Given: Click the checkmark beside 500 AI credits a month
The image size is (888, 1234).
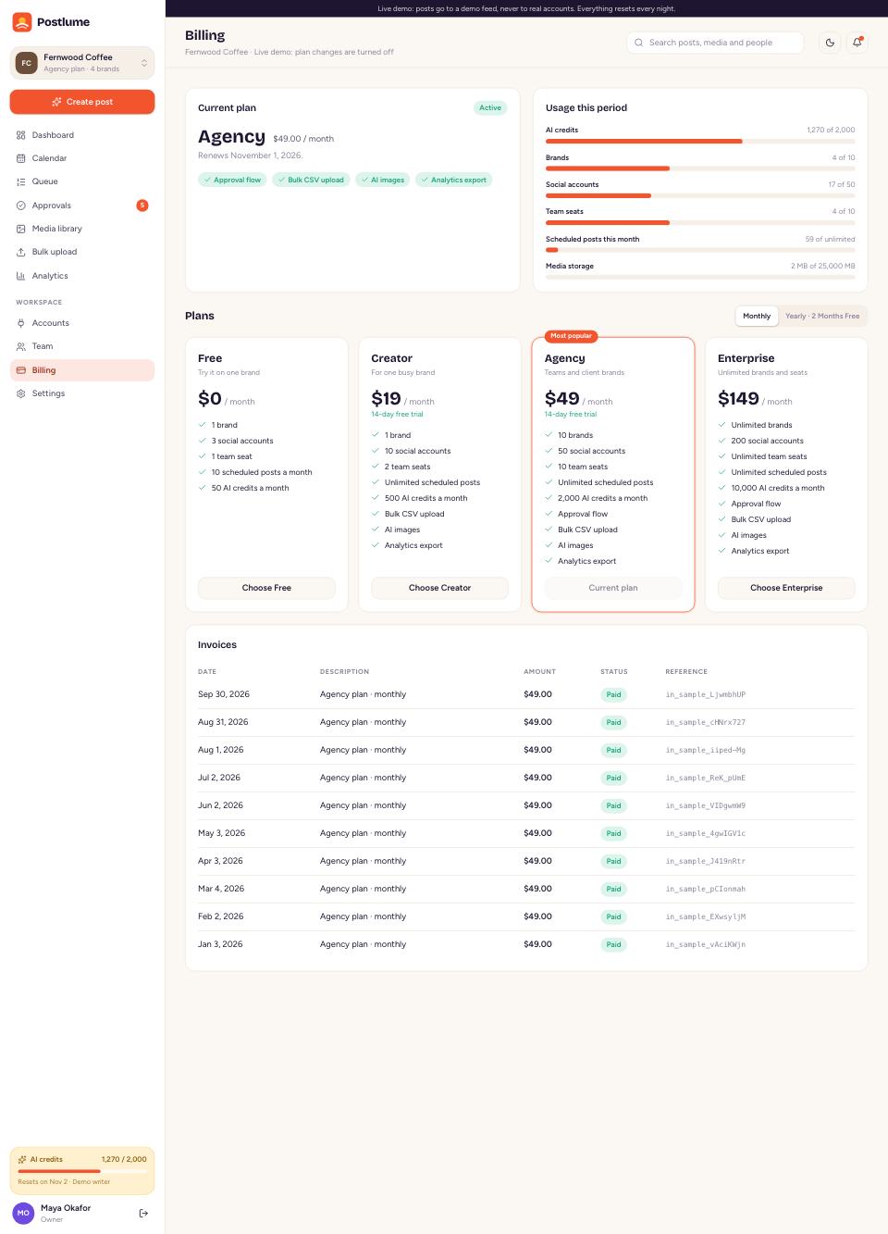Looking at the screenshot, I should tap(376, 498).
